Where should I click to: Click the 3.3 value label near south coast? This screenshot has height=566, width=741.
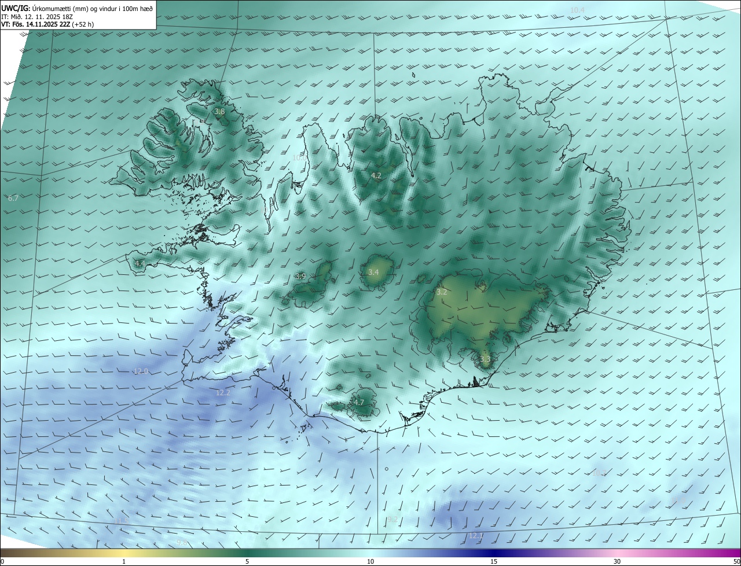click(485, 359)
